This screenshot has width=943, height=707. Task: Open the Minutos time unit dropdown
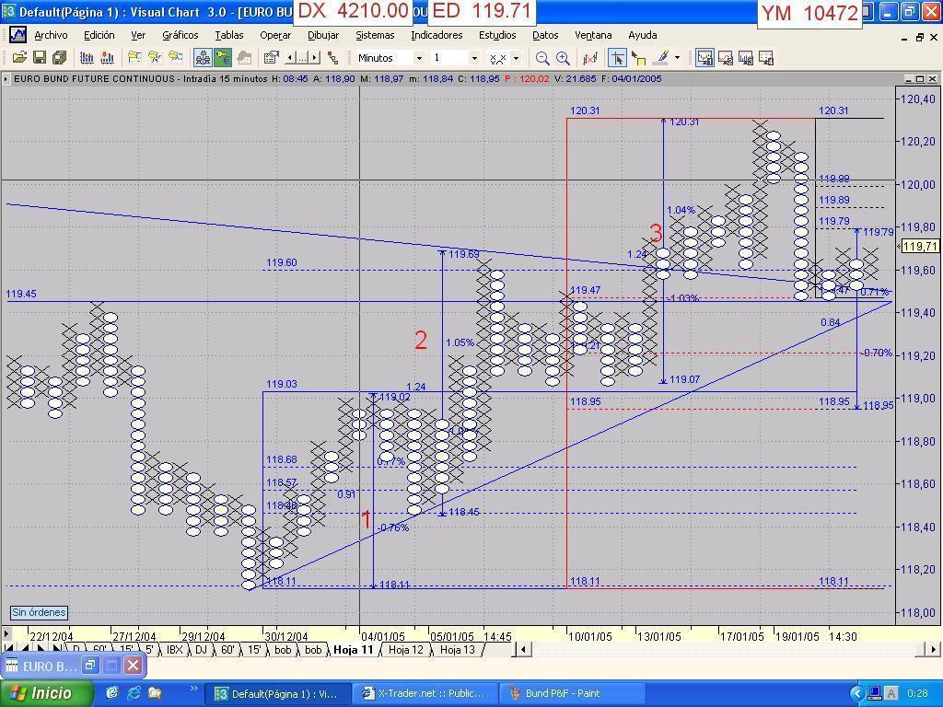(x=418, y=58)
